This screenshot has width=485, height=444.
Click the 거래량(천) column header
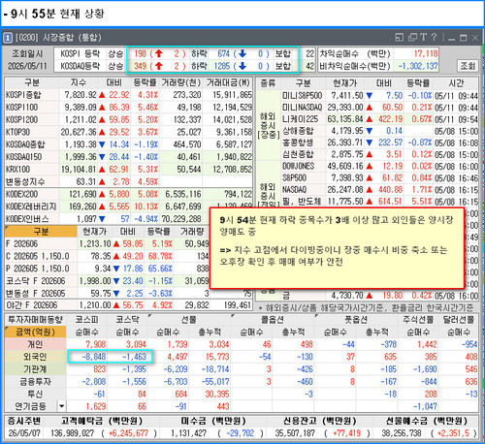181,82
